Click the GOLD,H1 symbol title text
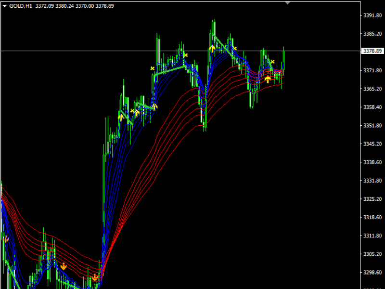 click(x=20, y=6)
